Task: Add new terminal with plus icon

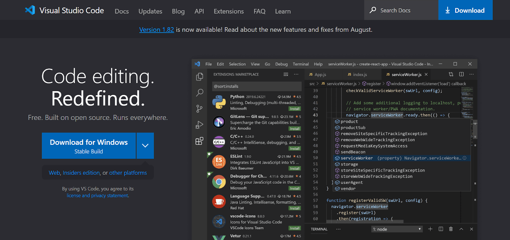Action: point(430,229)
